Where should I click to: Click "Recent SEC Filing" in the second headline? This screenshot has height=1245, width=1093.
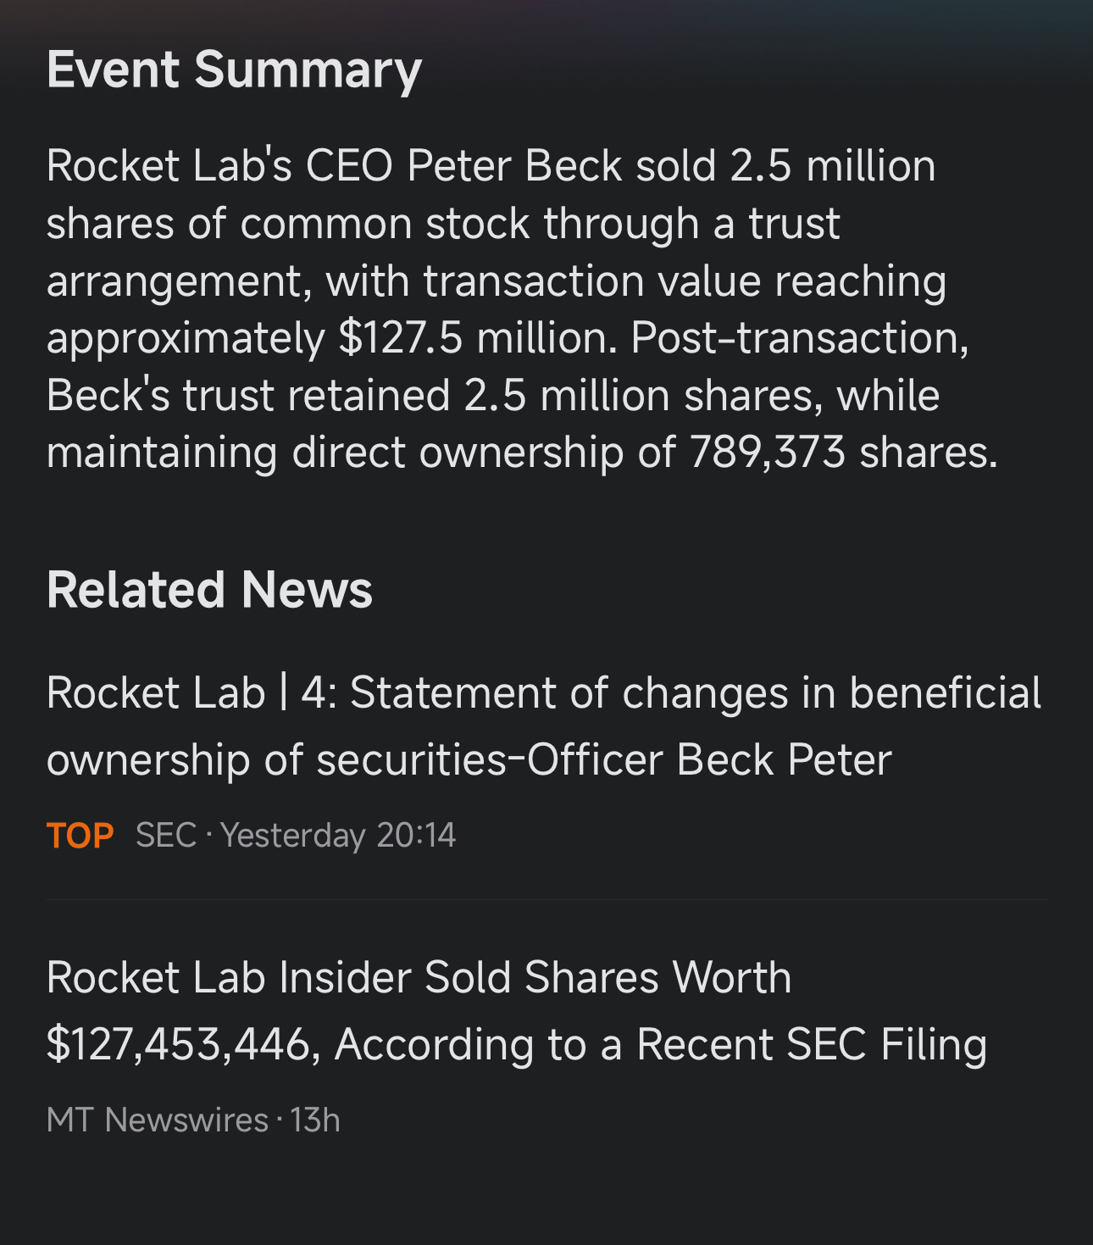pos(812,1044)
